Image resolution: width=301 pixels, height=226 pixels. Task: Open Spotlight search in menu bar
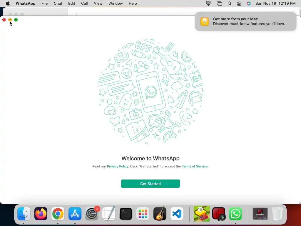(x=229, y=4)
